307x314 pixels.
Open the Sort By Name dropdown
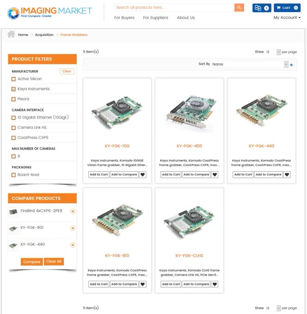coord(250,64)
